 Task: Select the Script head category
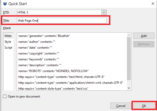click(x=8, y=48)
